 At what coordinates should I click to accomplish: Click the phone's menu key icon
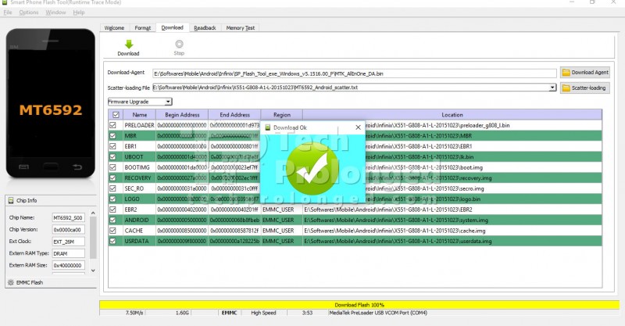(x=23, y=167)
